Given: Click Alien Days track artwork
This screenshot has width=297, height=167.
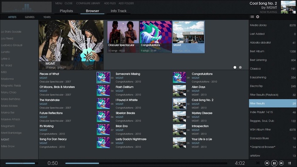Looking at the screenshot, I should tap(179, 90).
